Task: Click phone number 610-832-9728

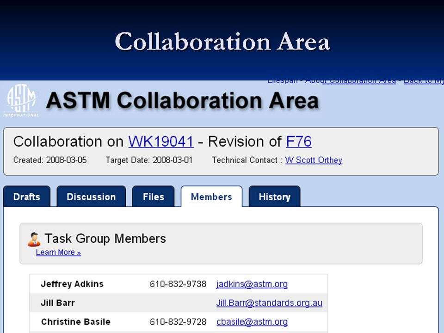Action: tap(178, 322)
